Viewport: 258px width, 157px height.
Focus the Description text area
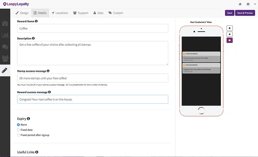pos(93,53)
